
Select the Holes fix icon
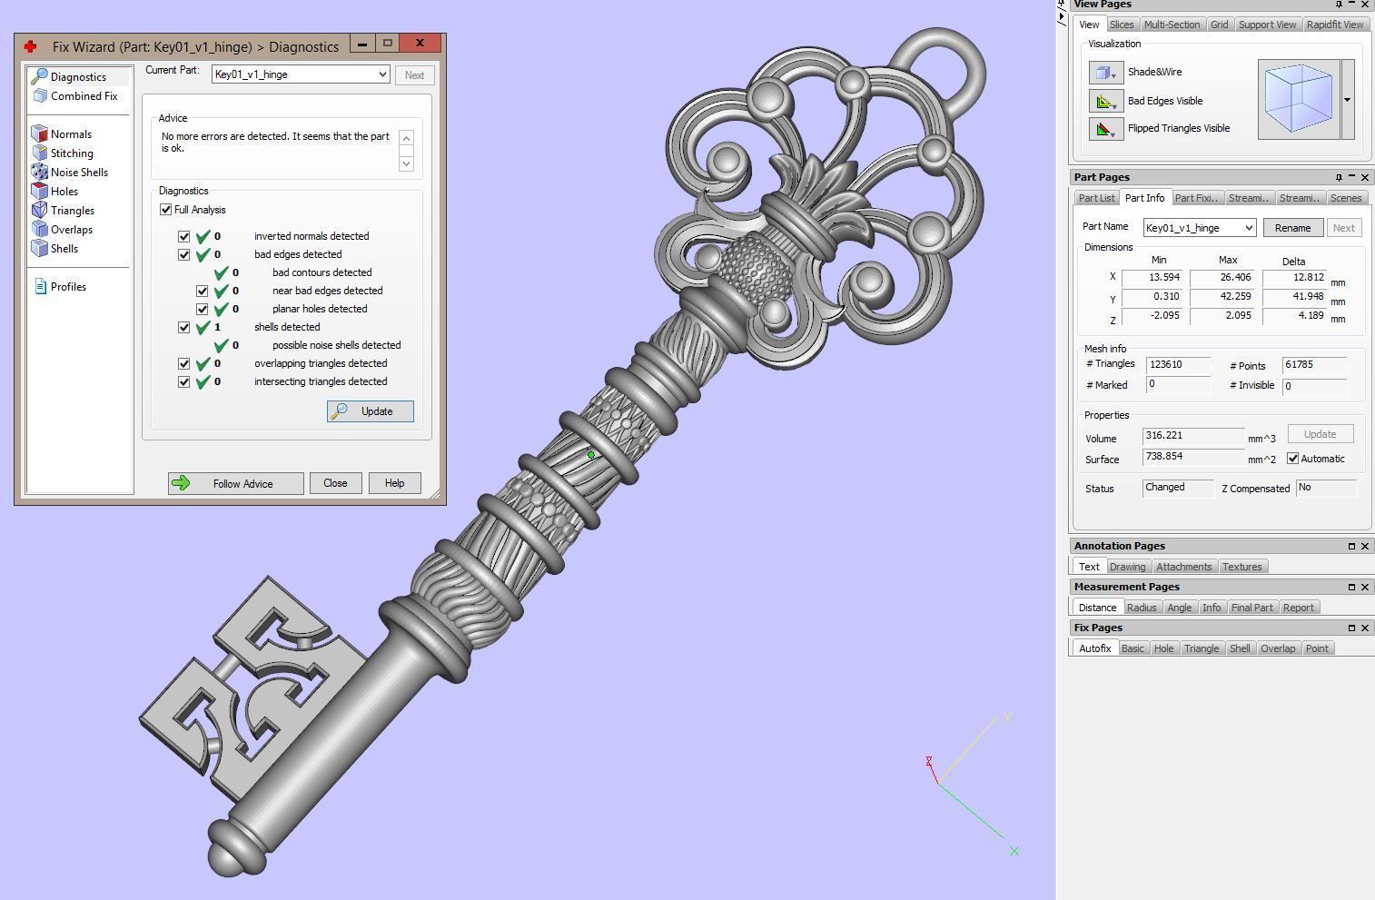40,192
